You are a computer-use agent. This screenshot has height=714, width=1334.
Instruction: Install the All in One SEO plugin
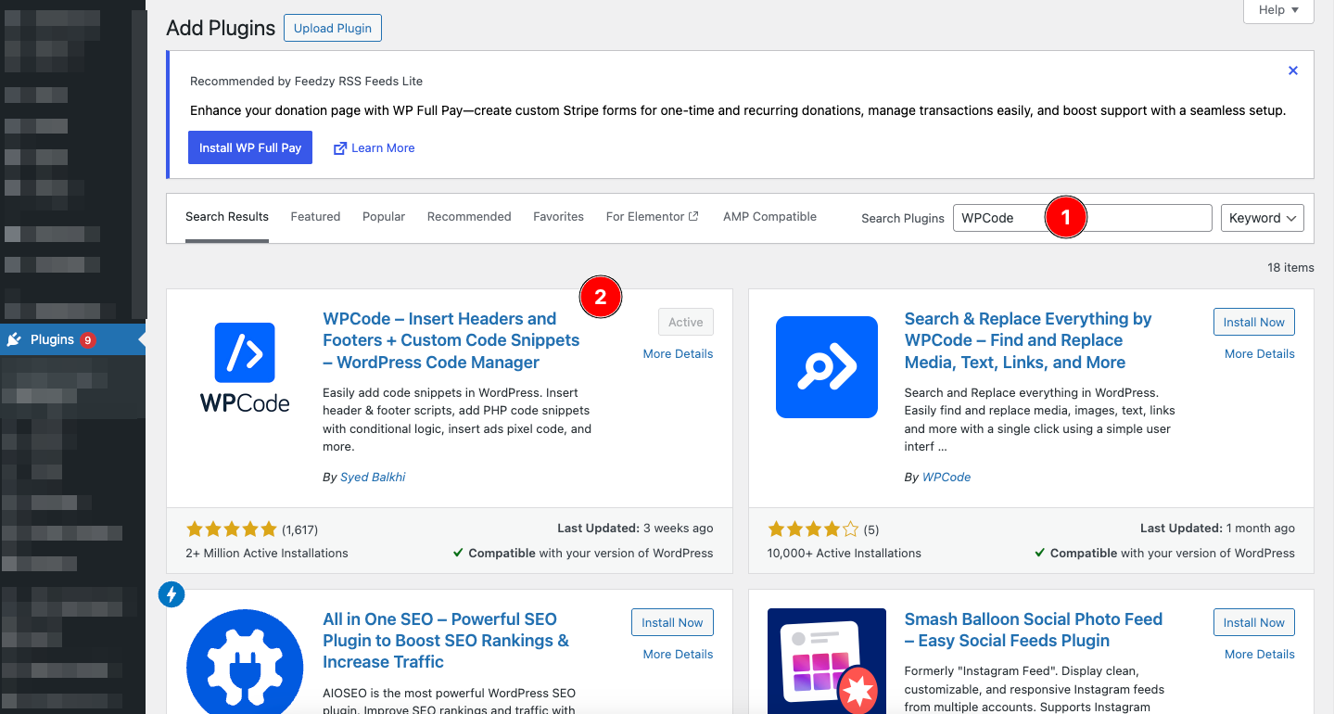click(672, 622)
